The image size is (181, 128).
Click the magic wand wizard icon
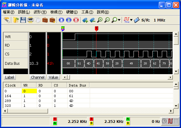6,20
